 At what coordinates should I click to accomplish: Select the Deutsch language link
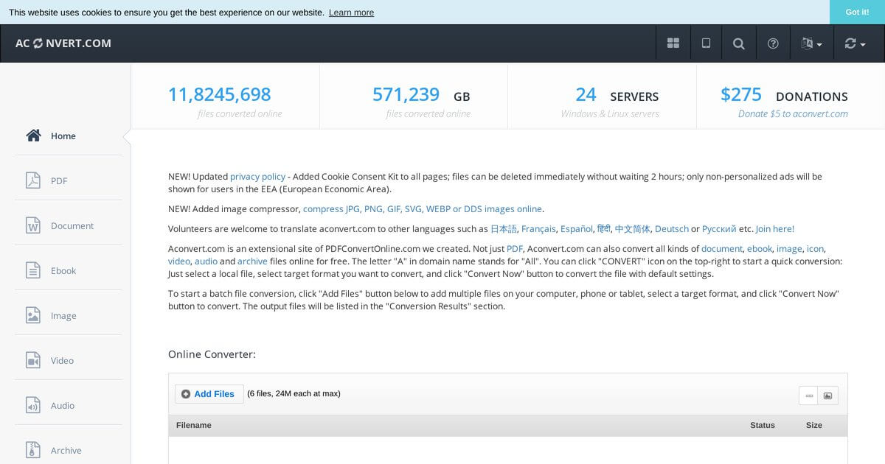click(x=672, y=229)
